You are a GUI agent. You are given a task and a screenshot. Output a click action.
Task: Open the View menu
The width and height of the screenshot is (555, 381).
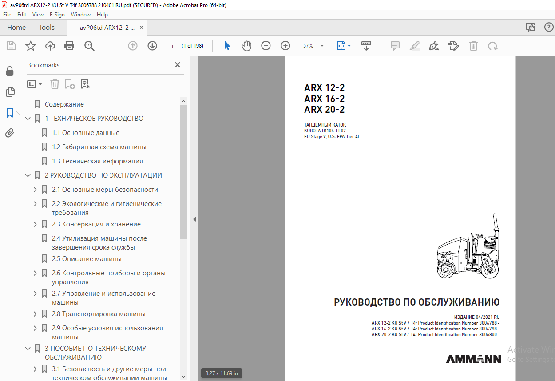point(38,14)
